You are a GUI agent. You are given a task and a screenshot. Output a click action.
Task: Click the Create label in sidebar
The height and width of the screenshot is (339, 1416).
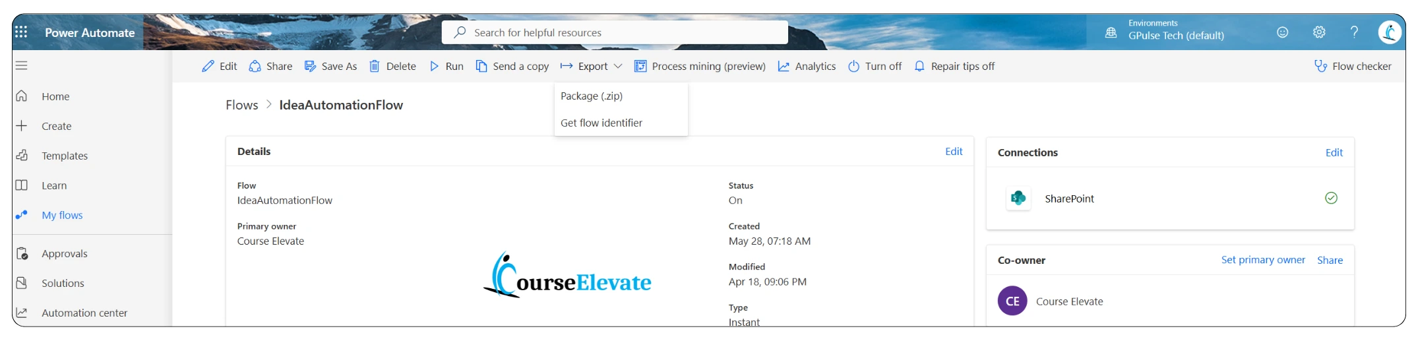click(56, 126)
